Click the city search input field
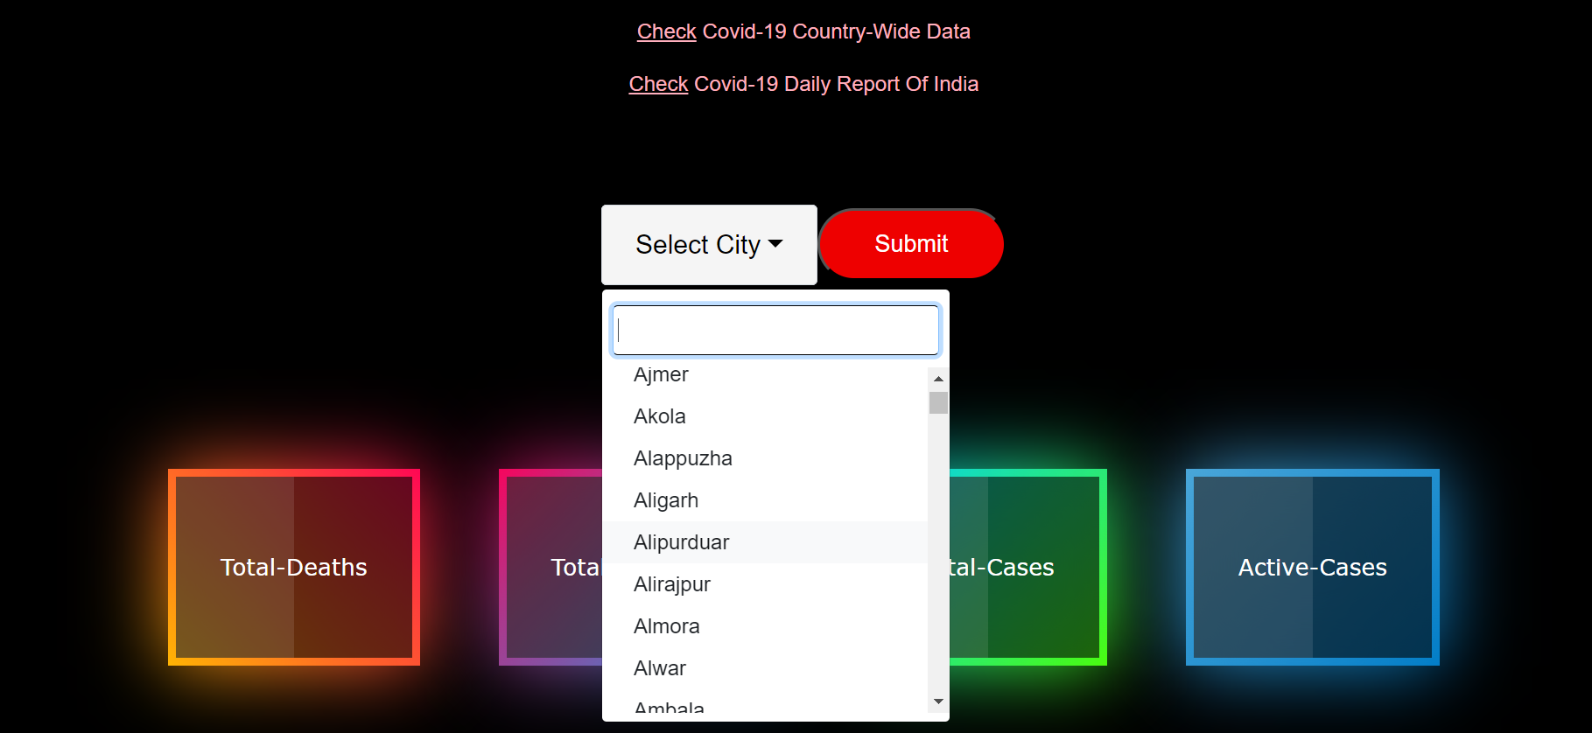Screen dimensions: 1592x733 pos(775,330)
